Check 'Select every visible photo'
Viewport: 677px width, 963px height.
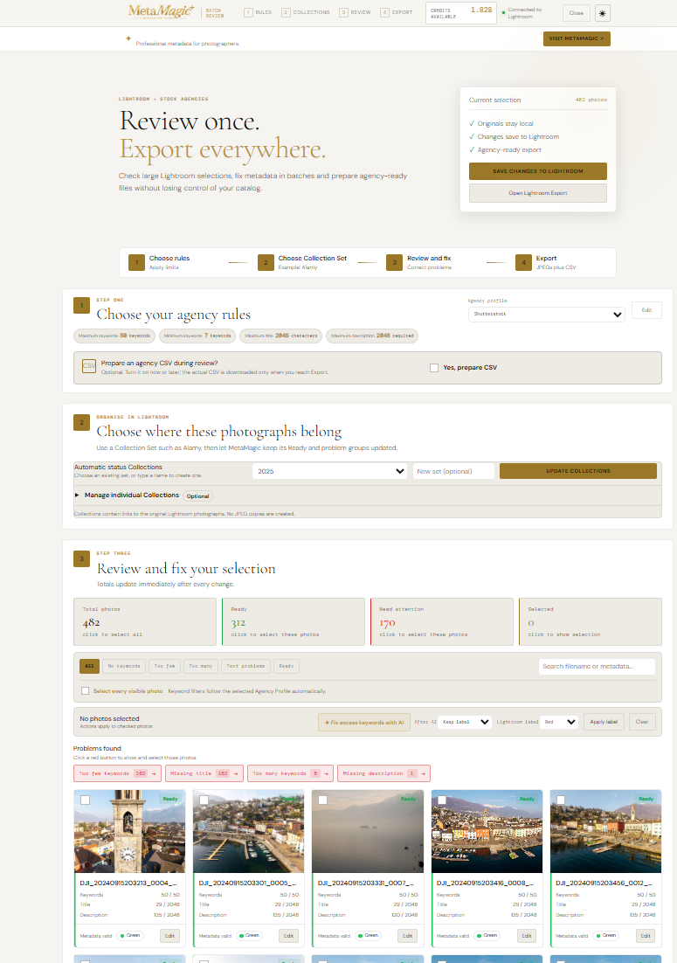pos(86,691)
